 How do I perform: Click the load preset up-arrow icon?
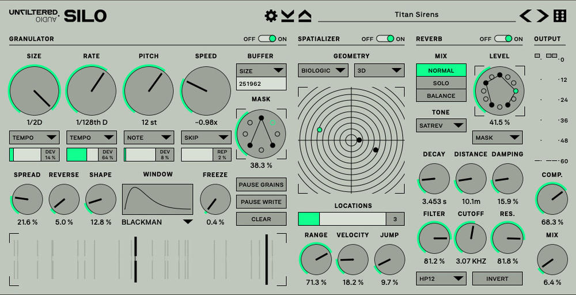pyautogui.click(x=305, y=16)
